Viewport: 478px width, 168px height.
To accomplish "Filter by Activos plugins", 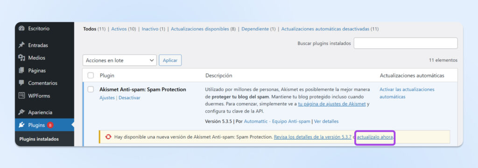I will pos(119,29).
